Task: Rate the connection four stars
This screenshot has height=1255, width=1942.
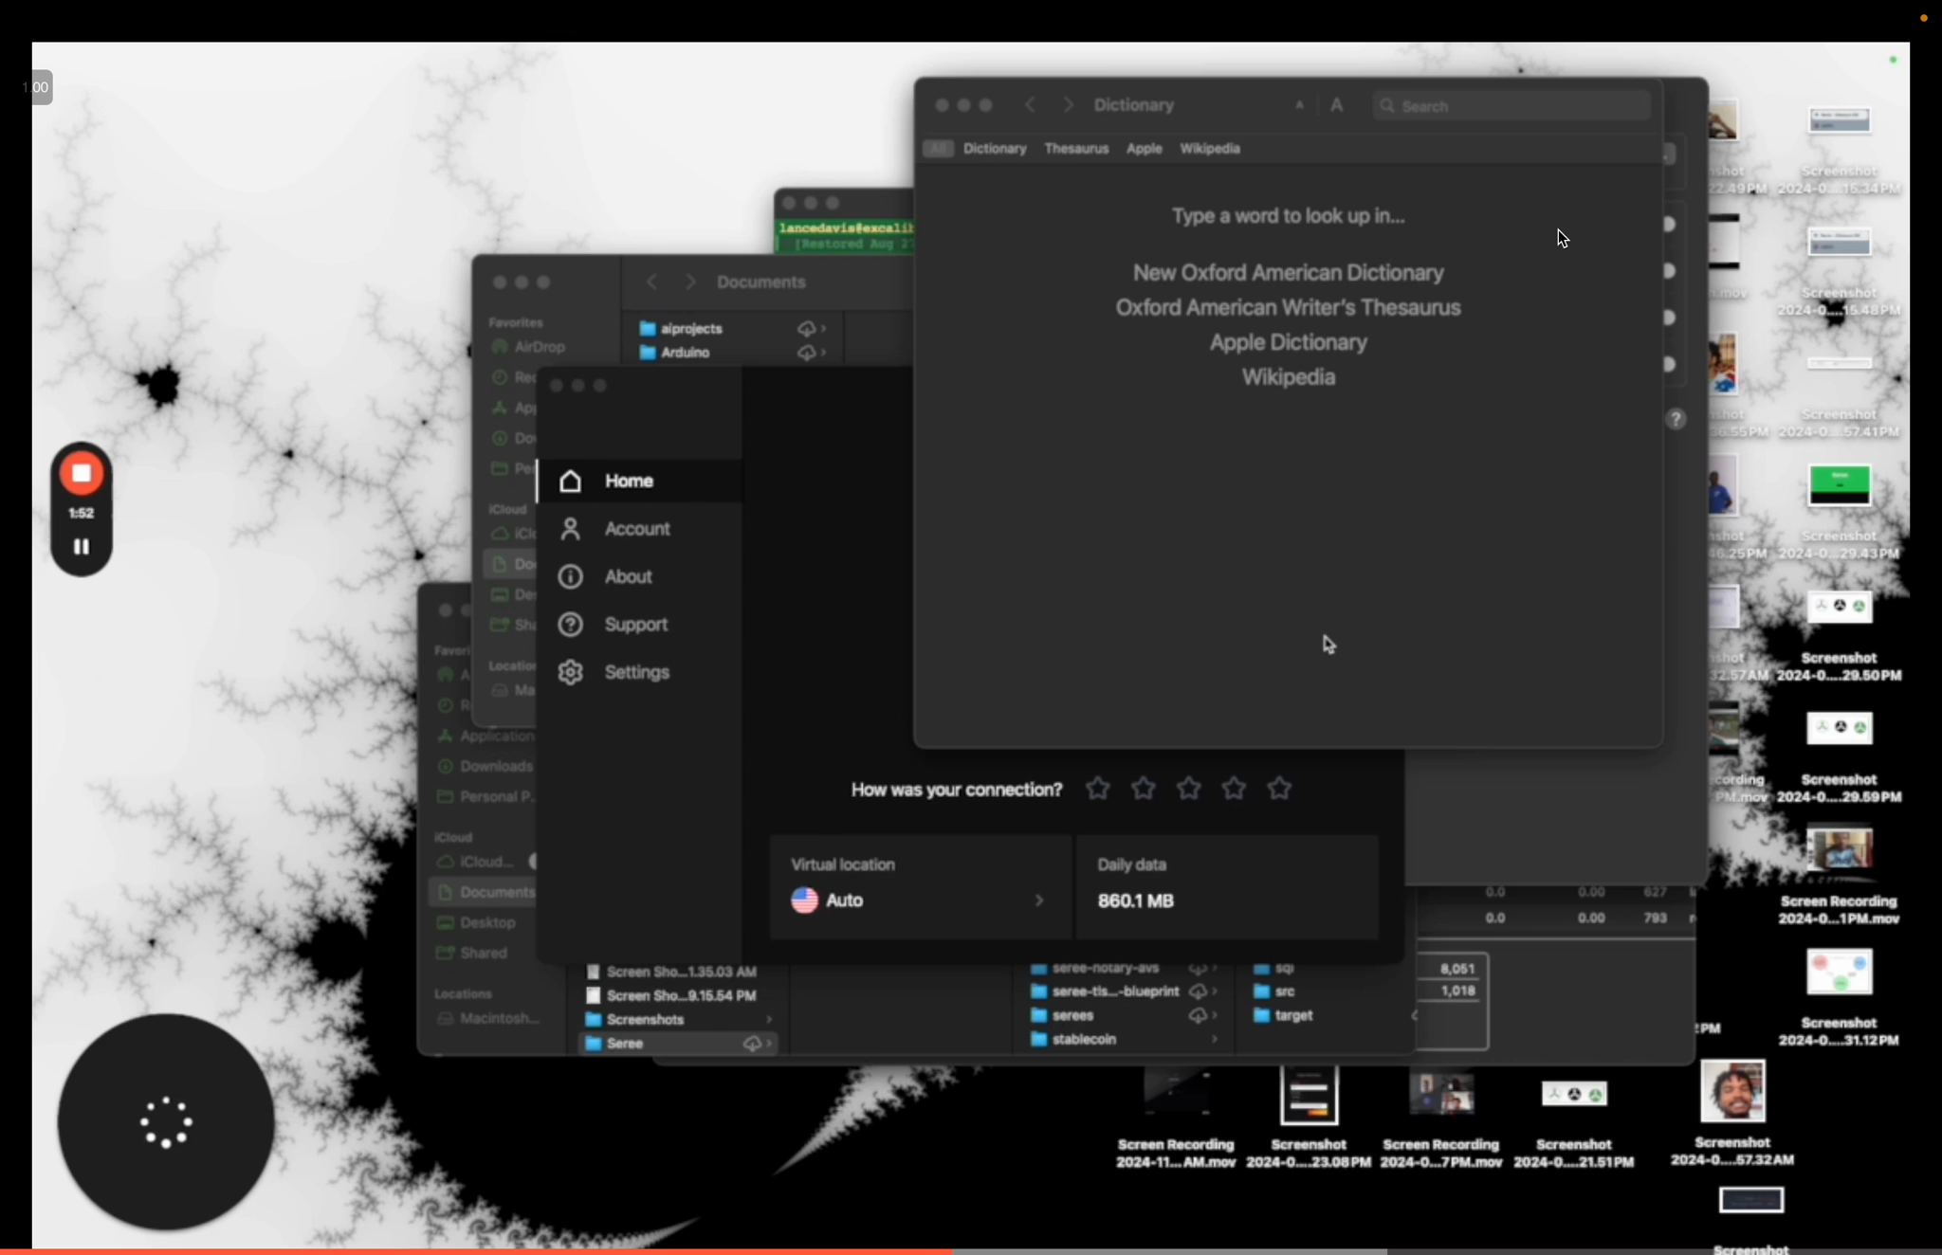Action: (1234, 789)
